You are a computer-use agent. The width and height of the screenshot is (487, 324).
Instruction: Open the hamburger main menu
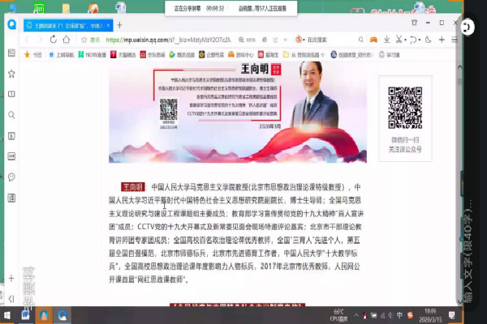tap(455, 40)
